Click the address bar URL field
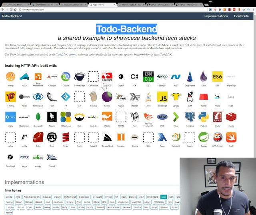 (x=113, y=10)
